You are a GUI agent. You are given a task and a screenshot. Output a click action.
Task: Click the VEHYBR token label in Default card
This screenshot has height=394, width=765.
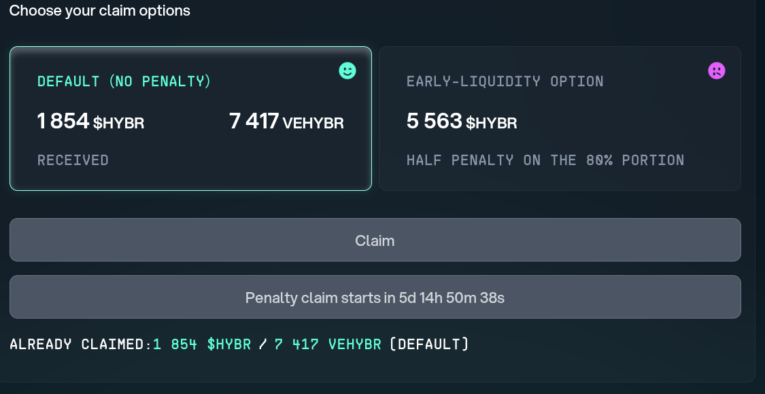pos(313,124)
